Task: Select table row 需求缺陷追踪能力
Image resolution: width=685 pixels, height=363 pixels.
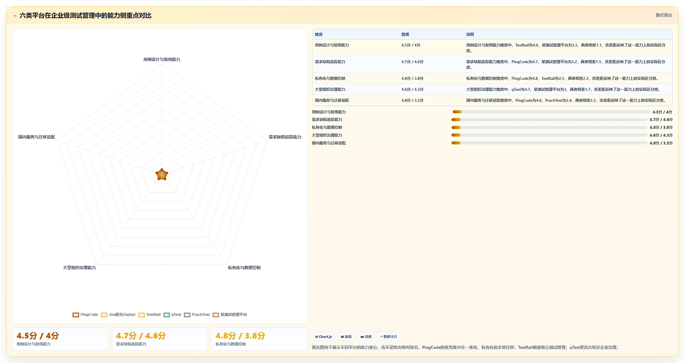Action: point(492,64)
